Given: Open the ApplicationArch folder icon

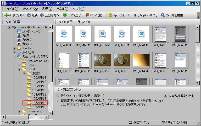Looking at the screenshot, I should click(24, 61).
